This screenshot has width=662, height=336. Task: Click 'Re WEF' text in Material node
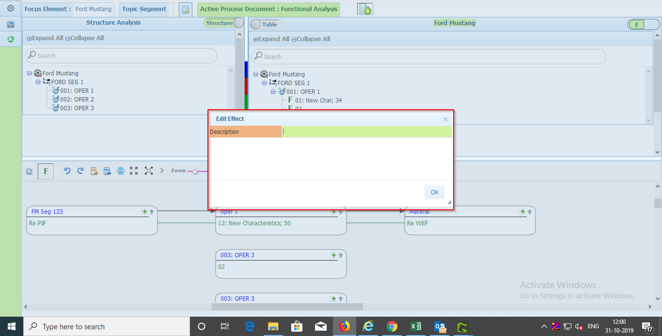417,223
